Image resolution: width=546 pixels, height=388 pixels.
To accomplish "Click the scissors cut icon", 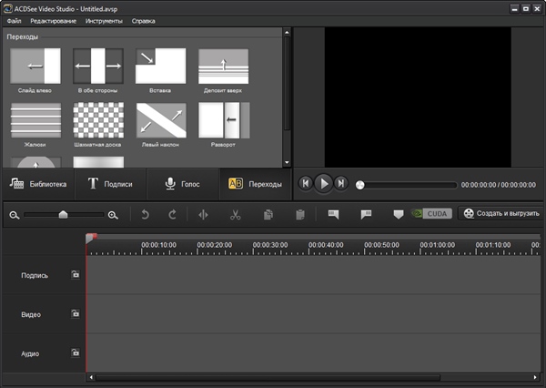I will (235, 214).
